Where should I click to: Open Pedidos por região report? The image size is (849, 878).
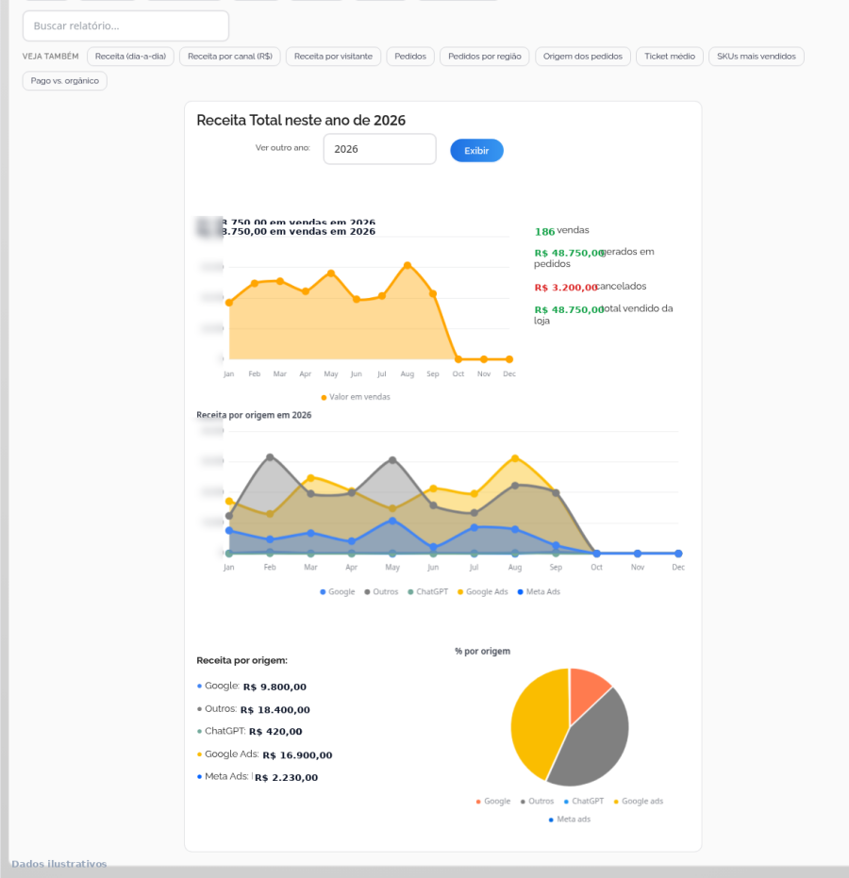(x=485, y=57)
